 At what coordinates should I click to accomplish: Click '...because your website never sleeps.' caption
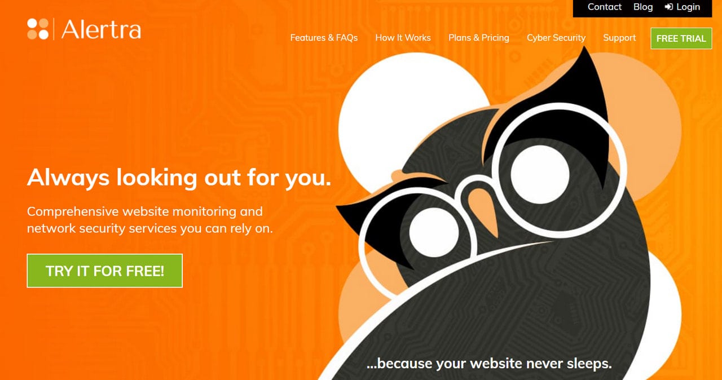(488, 363)
